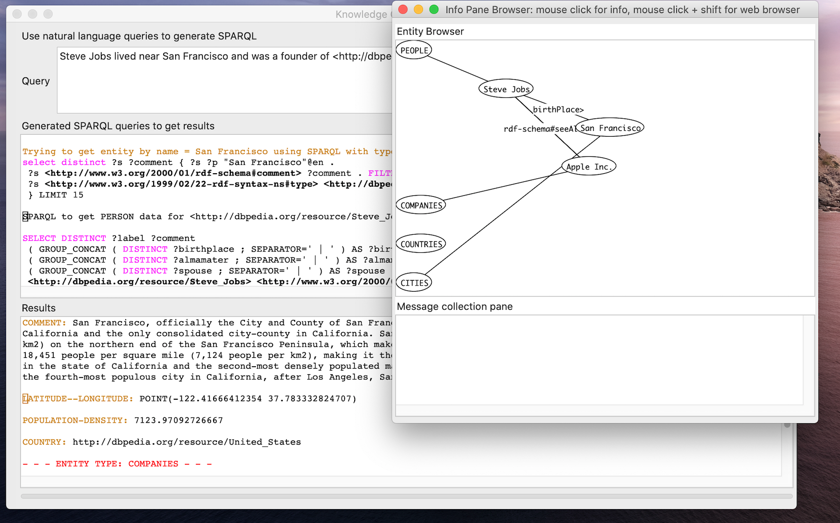The image size is (840, 523).
Task: Click the COUNTRIES category node
Action: pos(420,243)
